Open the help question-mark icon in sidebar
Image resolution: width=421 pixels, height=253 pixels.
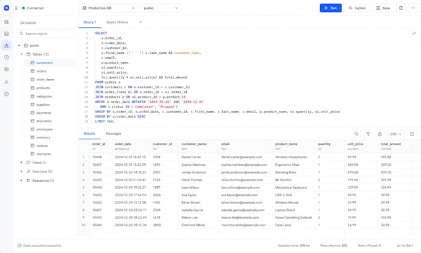[x=6, y=94]
